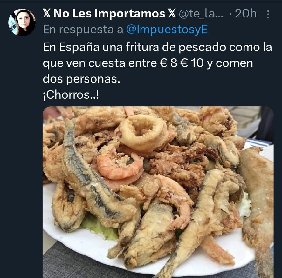The image size is (282, 278).
Task: Click the '¡Chorros..!' line of the tweet
Action: pos(71,95)
